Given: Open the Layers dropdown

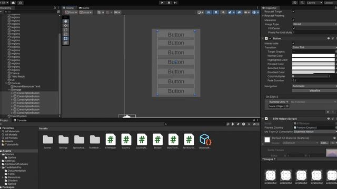Looking at the screenshot, I should coord(314,3).
